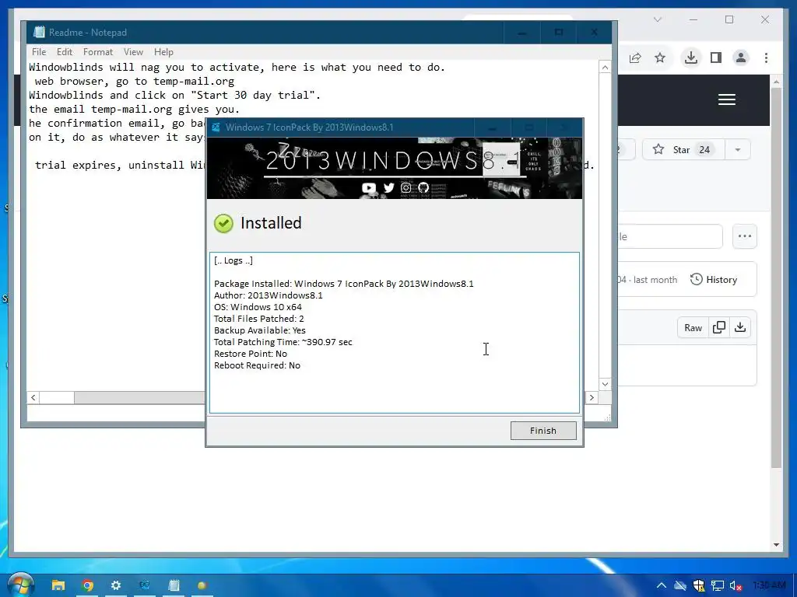Open the Settings gear on the taskbar
The image size is (797, 597).
pyautogui.click(x=116, y=585)
